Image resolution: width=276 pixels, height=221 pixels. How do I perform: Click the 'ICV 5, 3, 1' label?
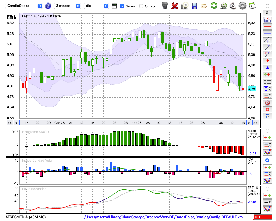[252, 161]
